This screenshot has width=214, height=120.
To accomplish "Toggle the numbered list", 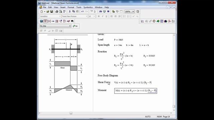I will (128, 16).
